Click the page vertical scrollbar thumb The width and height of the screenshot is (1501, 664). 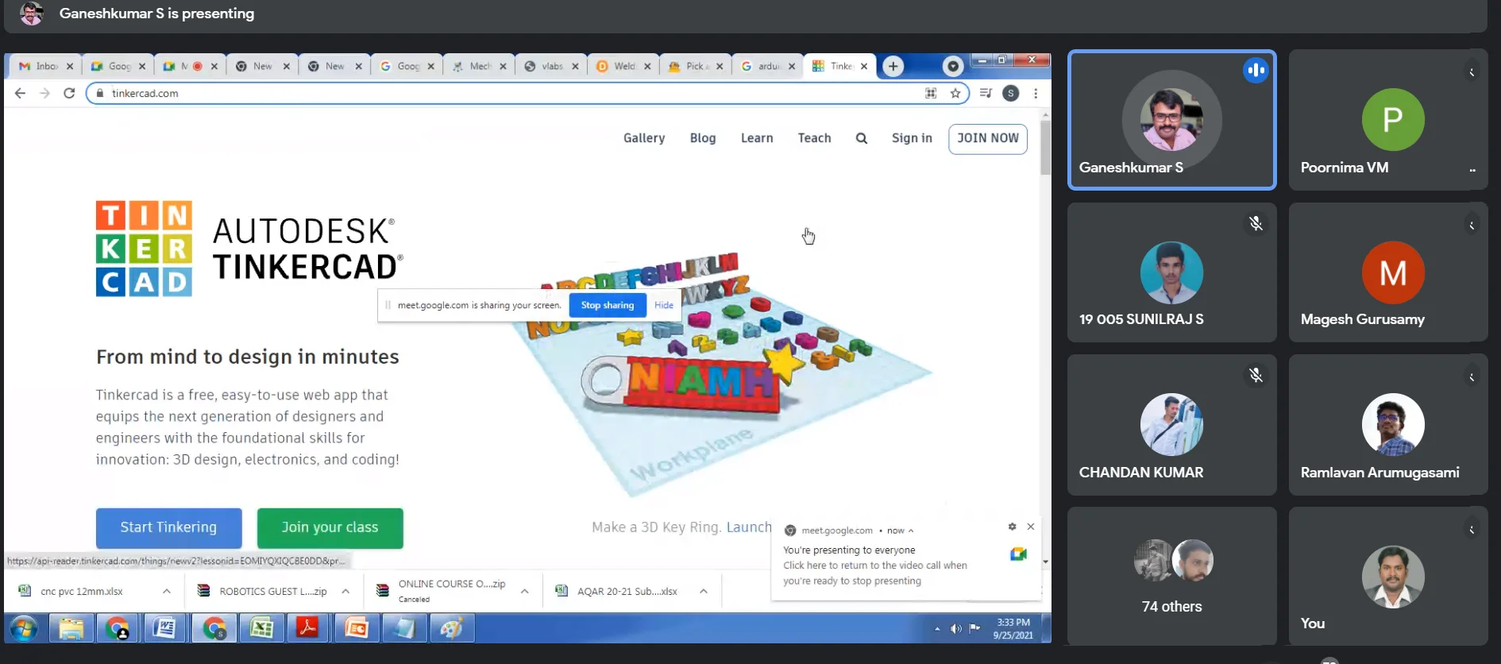click(x=1045, y=148)
